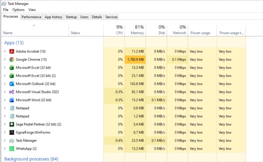The height and width of the screenshot is (162, 263).
Task: Click the SignalForge.WinForms icon
Action: (x=12, y=132)
